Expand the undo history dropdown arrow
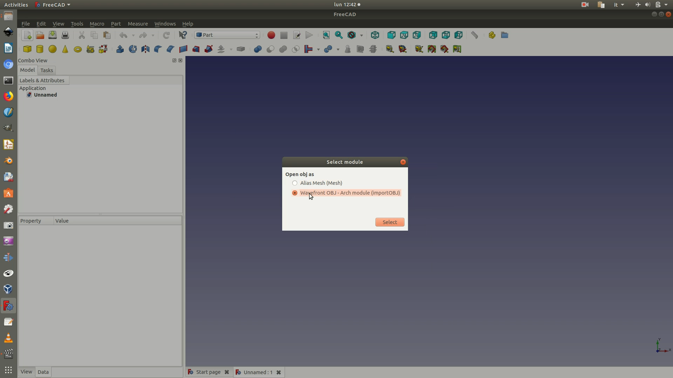This screenshot has width=673, height=378. [133, 35]
